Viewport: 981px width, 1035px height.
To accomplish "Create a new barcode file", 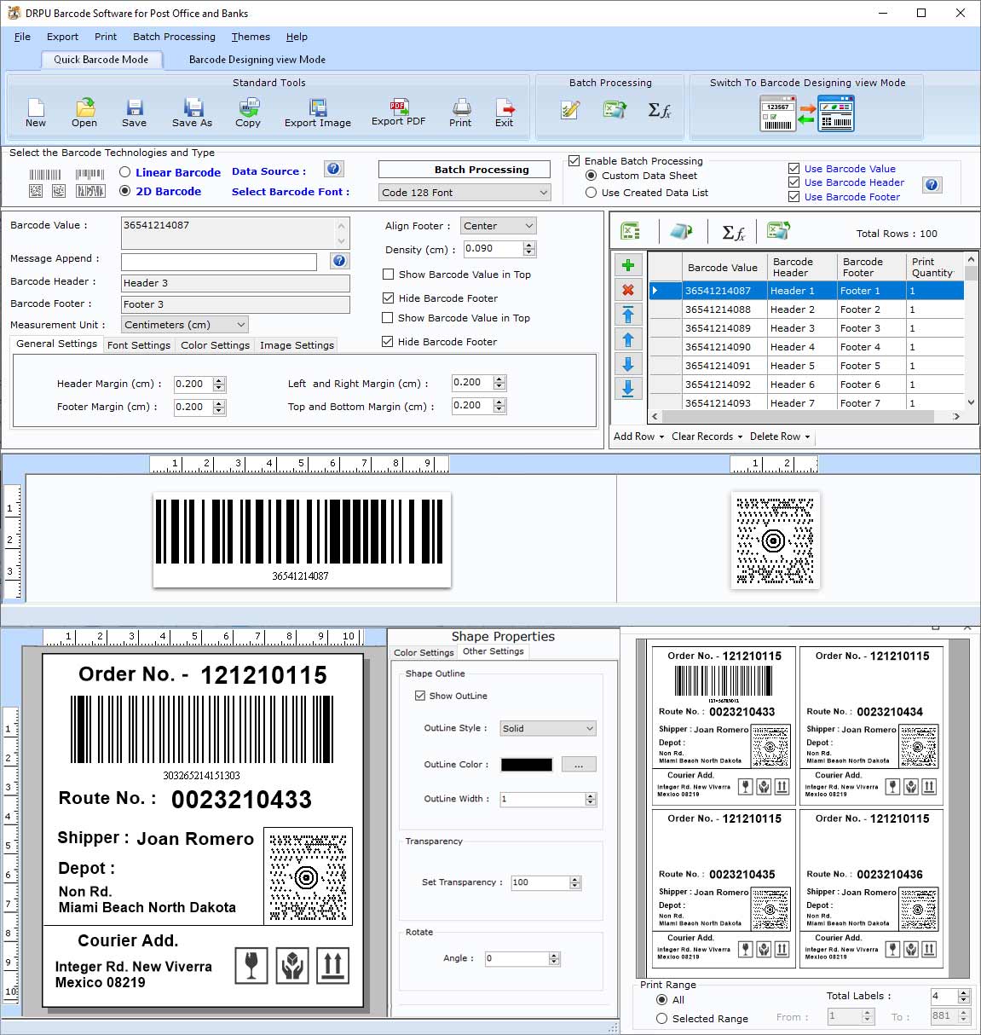I will pos(35,112).
